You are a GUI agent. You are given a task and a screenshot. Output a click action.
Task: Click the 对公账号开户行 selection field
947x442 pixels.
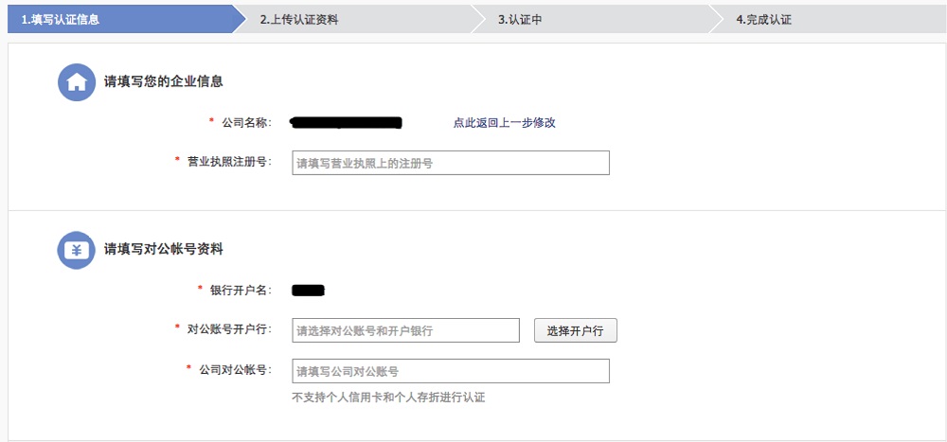click(406, 330)
